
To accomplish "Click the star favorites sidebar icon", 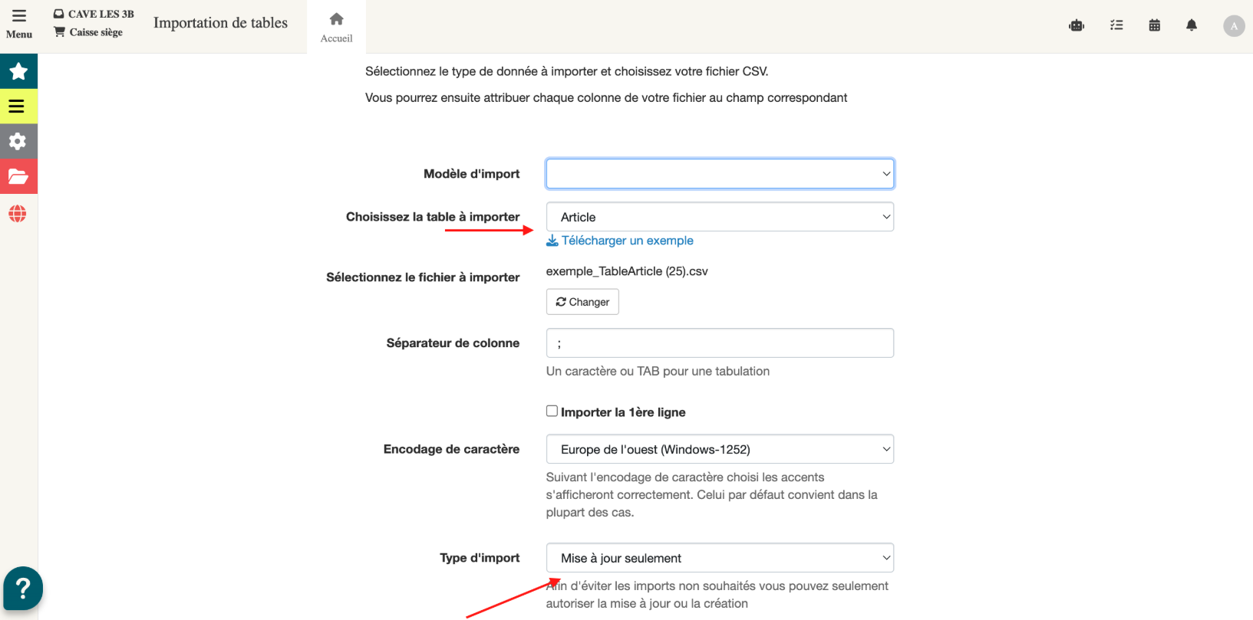I will click(x=18, y=71).
